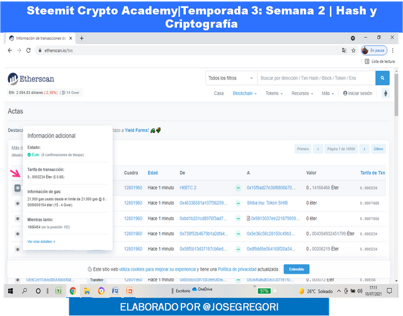This screenshot has height=316, width=403.
Task: Click the Etherscan logo
Action: [x=31, y=79]
